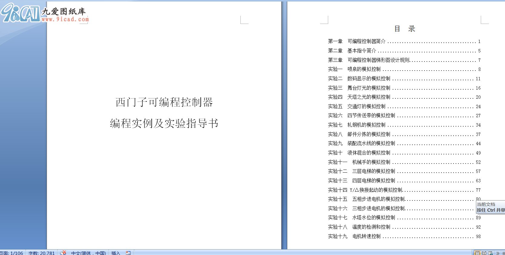The height and width of the screenshot is (255, 505).
Task: Go to 实验五 交通灯的模拟控制 entry
Action: tap(366, 107)
